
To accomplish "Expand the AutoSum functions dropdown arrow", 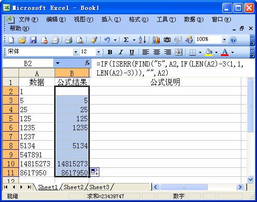I will [x=134, y=40].
